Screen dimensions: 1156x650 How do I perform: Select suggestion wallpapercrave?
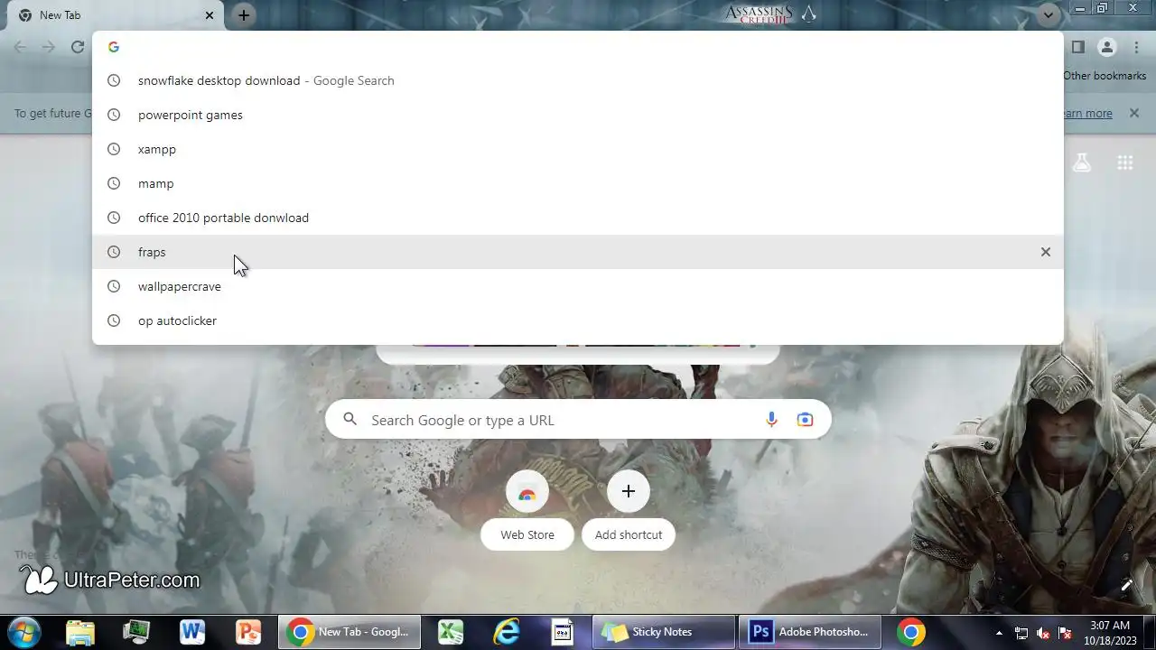click(578, 286)
